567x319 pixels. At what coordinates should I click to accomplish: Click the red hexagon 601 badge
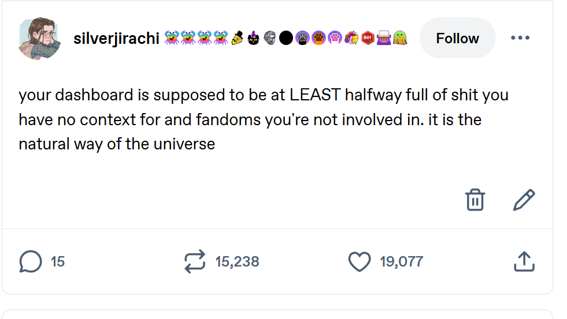click(x=368, y=39)
